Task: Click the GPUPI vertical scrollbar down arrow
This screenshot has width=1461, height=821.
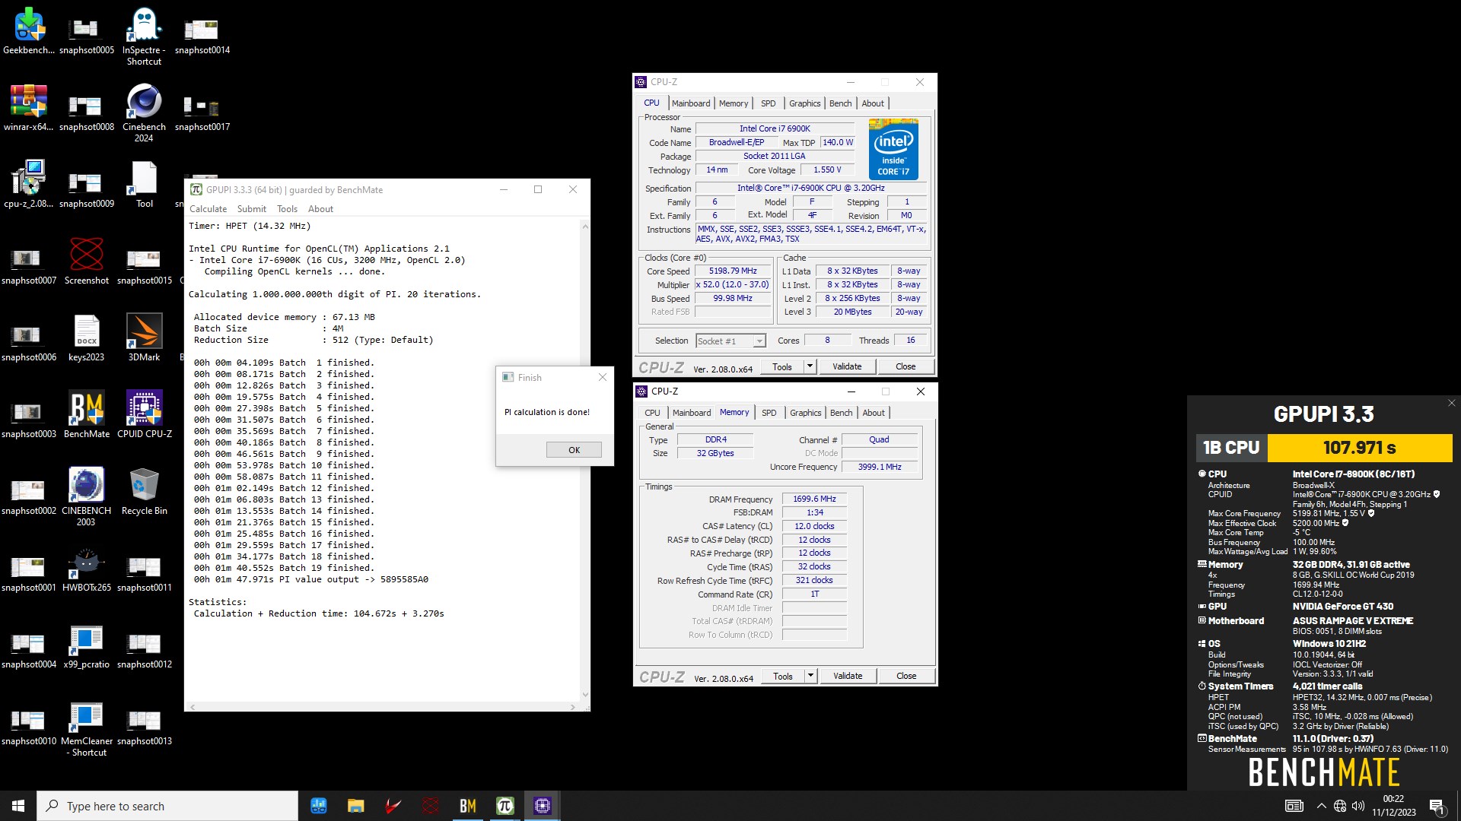Action: [x=585, y=694]
